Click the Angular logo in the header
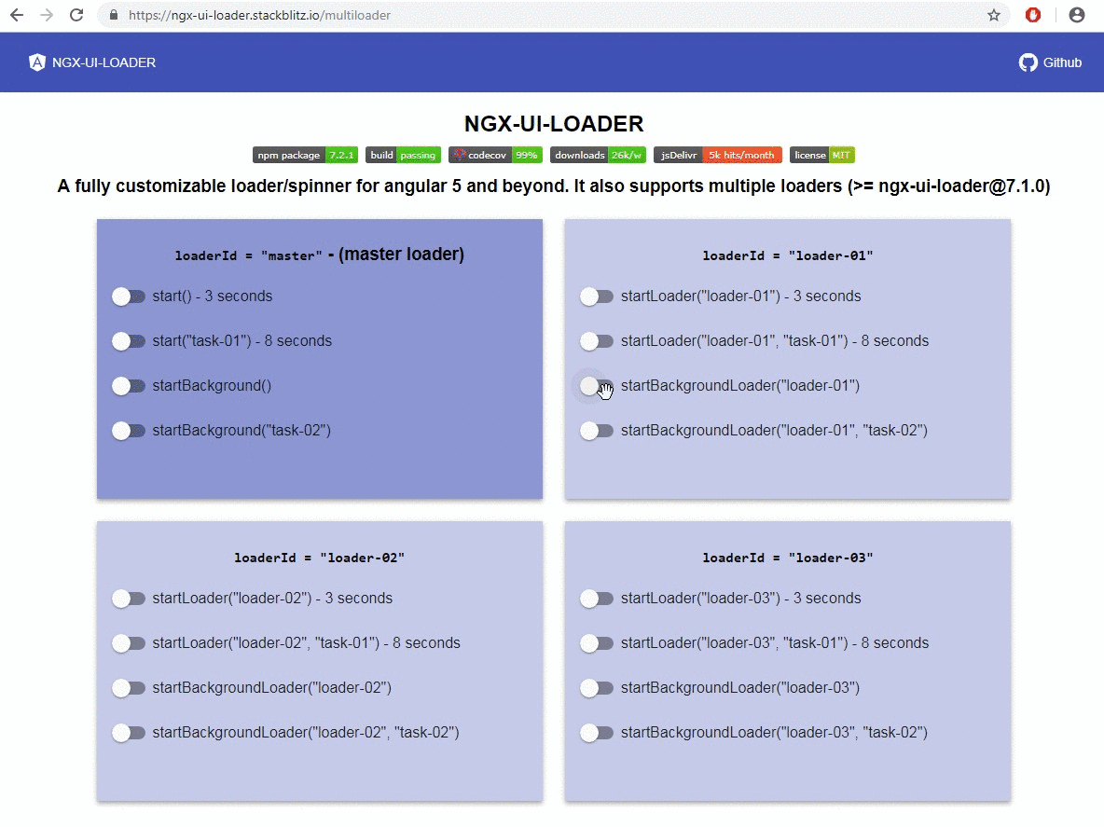The image size is (1104, 827). [36, 62]
